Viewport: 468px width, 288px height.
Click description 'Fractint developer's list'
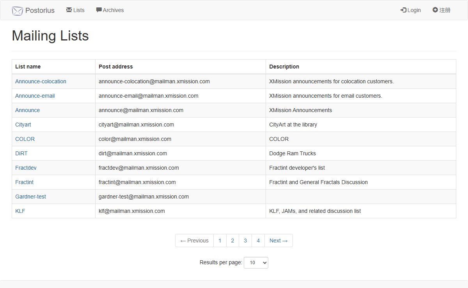[297, 168]
